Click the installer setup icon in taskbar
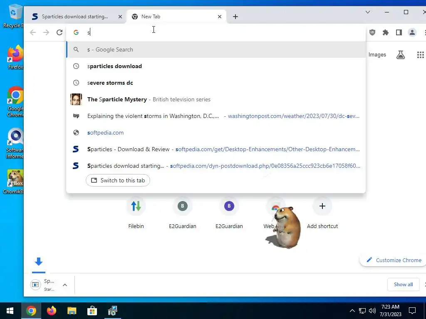Viewport: 426px width, 319px height. click(x=112, y=311)
